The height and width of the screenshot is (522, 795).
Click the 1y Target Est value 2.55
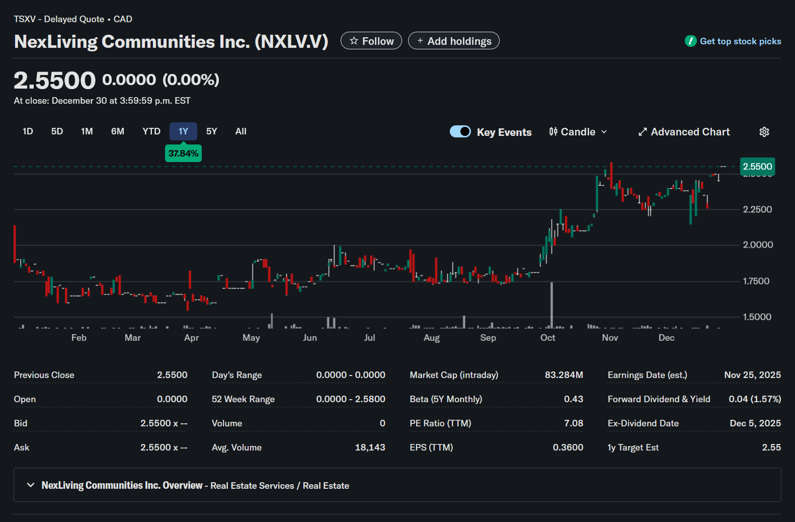point(771,448)
